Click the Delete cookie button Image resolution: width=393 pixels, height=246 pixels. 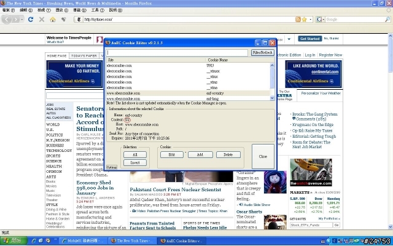[228, 154]
